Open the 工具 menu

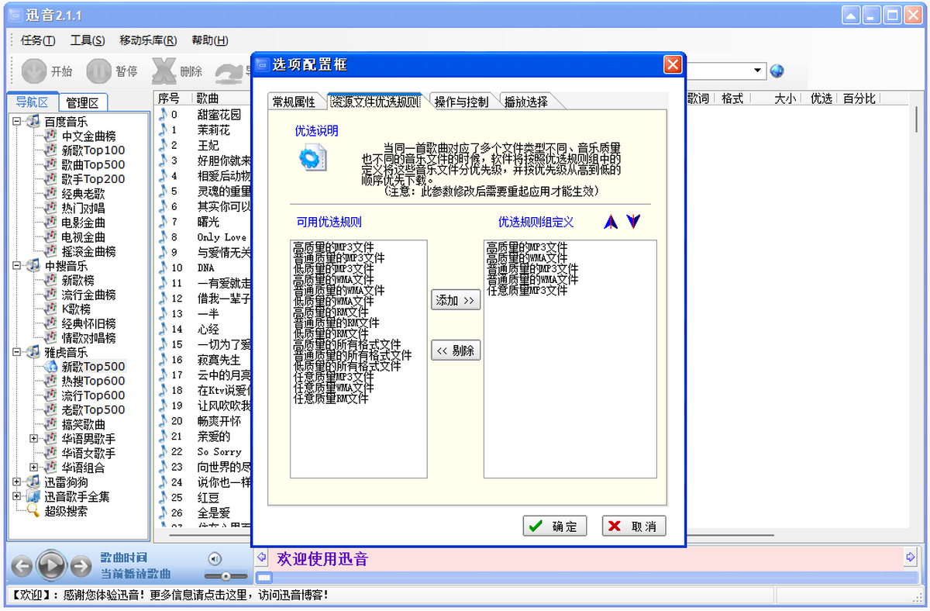pos(88,40)
